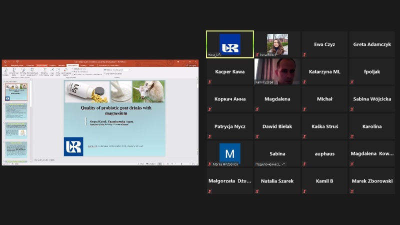
Task: Click the spell check icon in status bar
Action: [x=12, y=164]
